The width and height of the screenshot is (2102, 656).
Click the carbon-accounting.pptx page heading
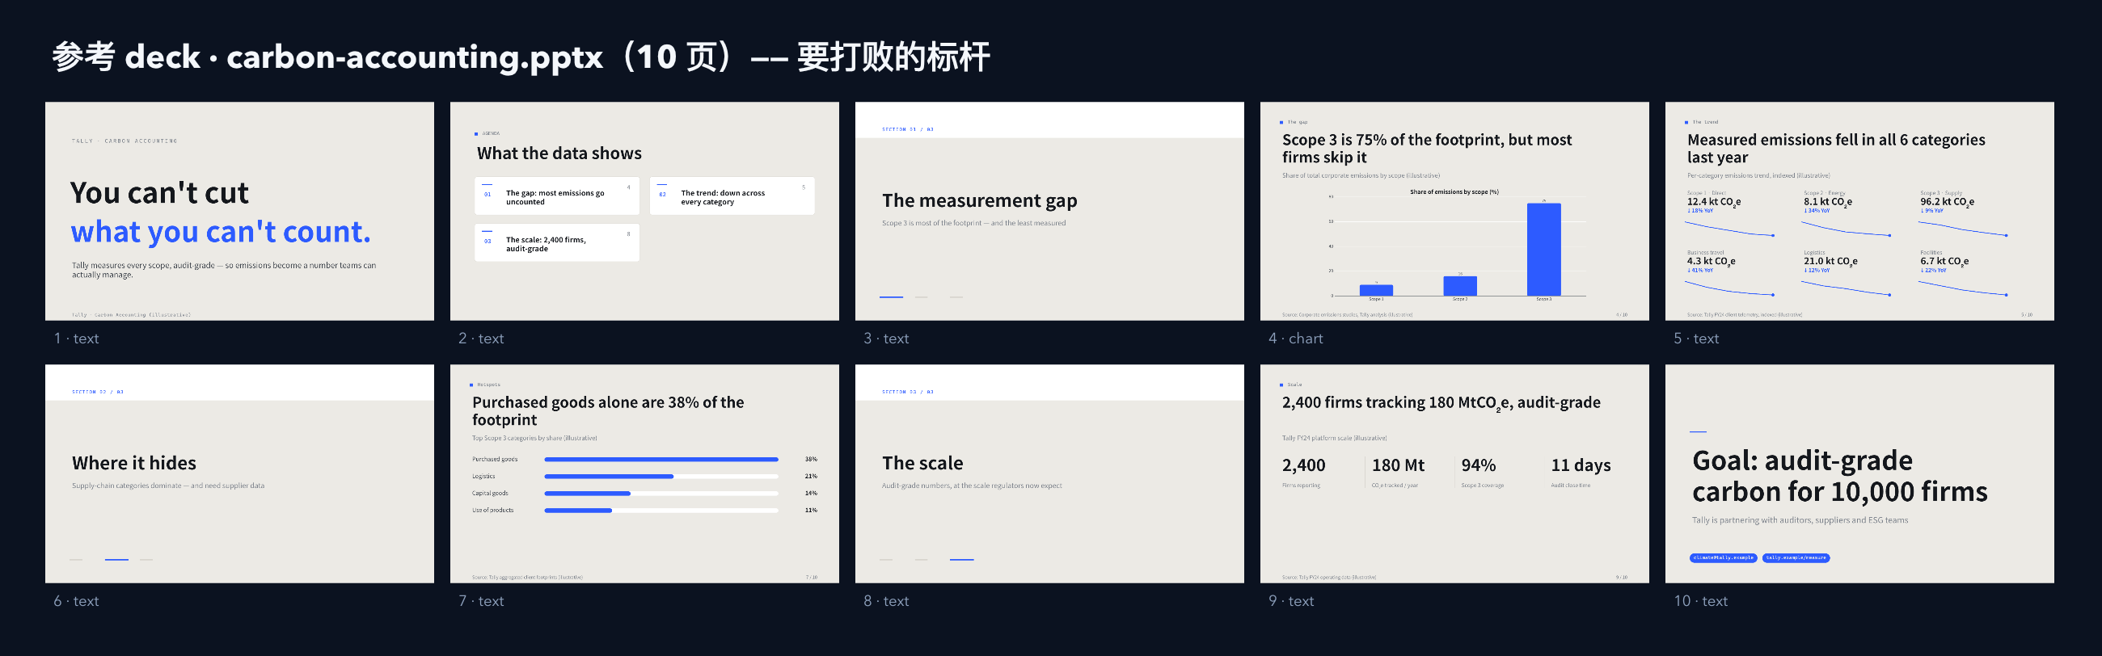(x=521, y=57)
